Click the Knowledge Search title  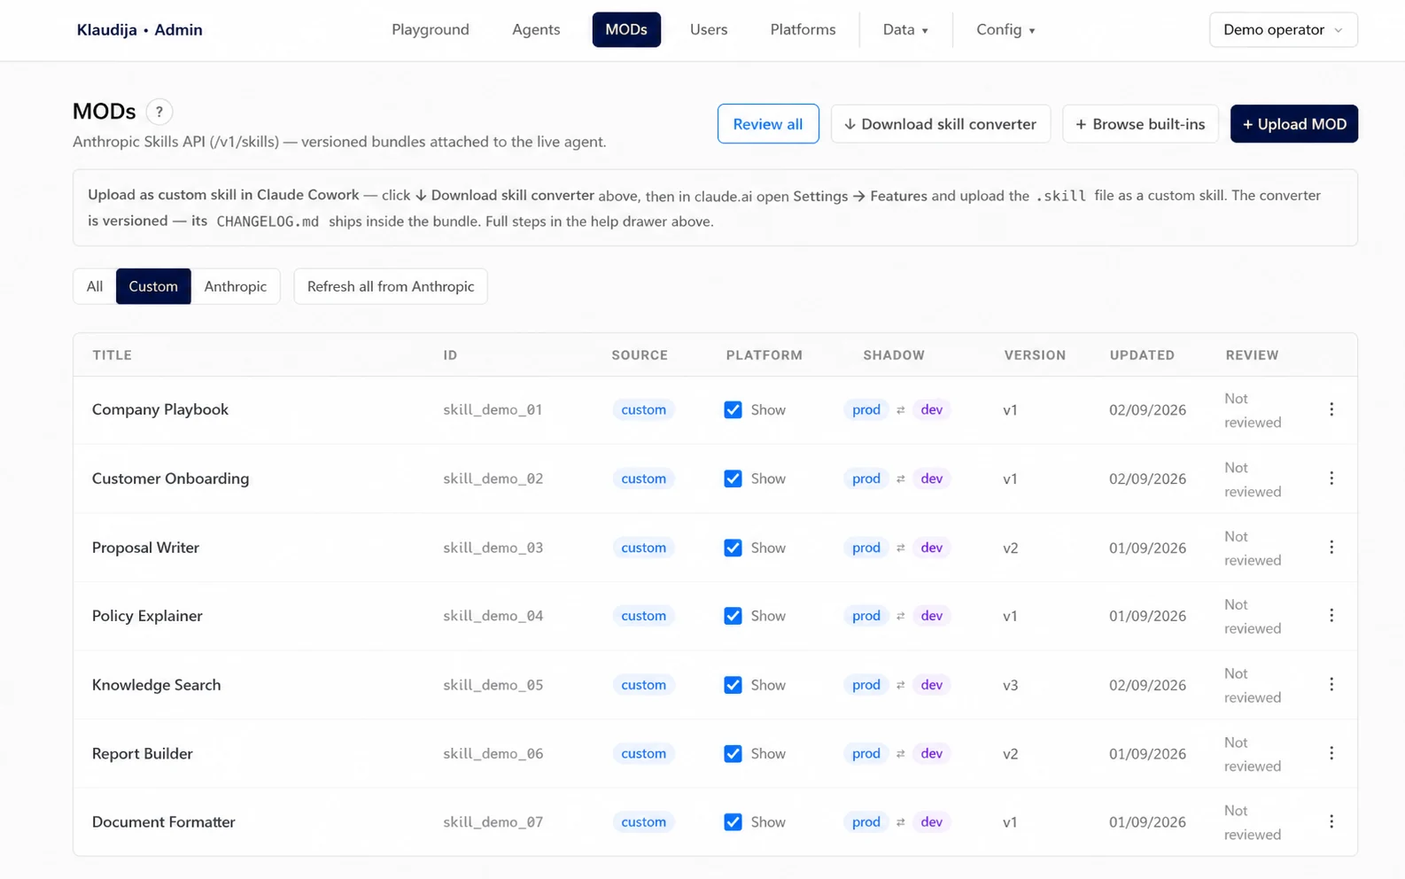pyautogui.click(x=156, y=685)
